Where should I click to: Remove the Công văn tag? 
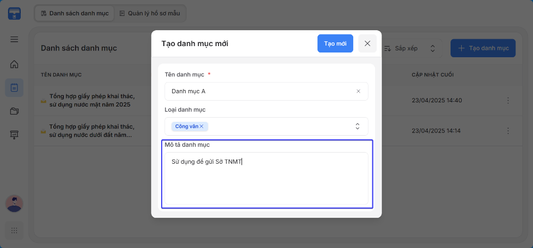click(202, 126)
